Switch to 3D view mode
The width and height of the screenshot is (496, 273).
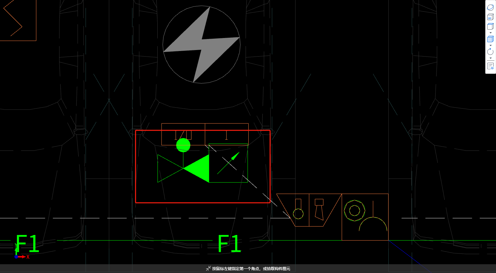click(490, 17)
